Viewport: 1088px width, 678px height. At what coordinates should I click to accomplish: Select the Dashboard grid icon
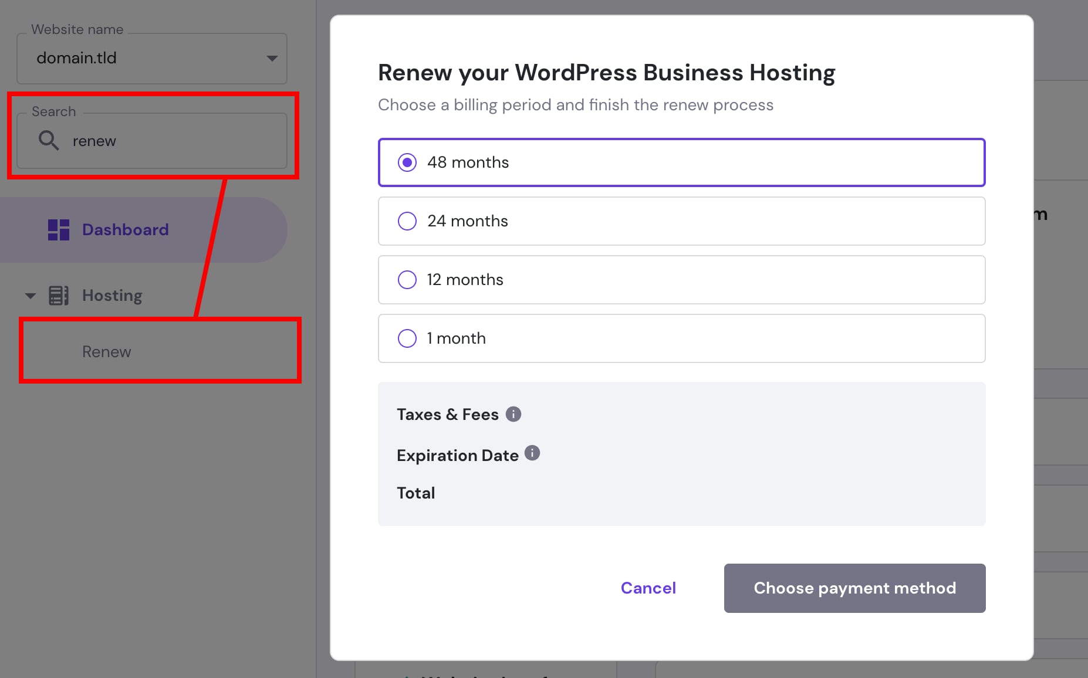pyautogui.click(x=58, y=229)
